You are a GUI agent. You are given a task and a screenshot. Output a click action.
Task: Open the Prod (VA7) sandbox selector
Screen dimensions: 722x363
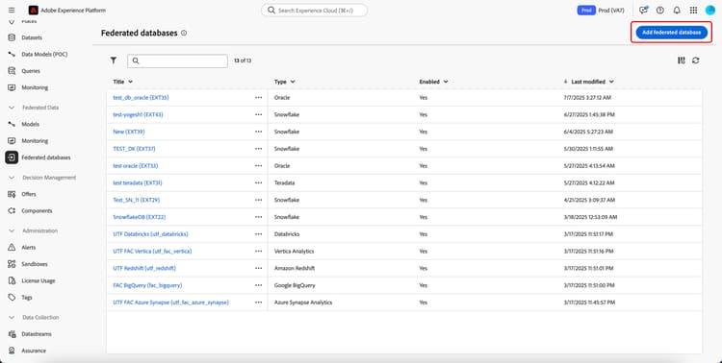[x=601, y=11]
